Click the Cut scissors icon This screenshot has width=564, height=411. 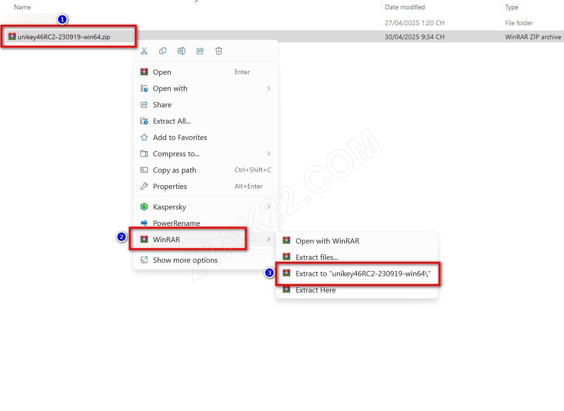(x=144, y=51)
